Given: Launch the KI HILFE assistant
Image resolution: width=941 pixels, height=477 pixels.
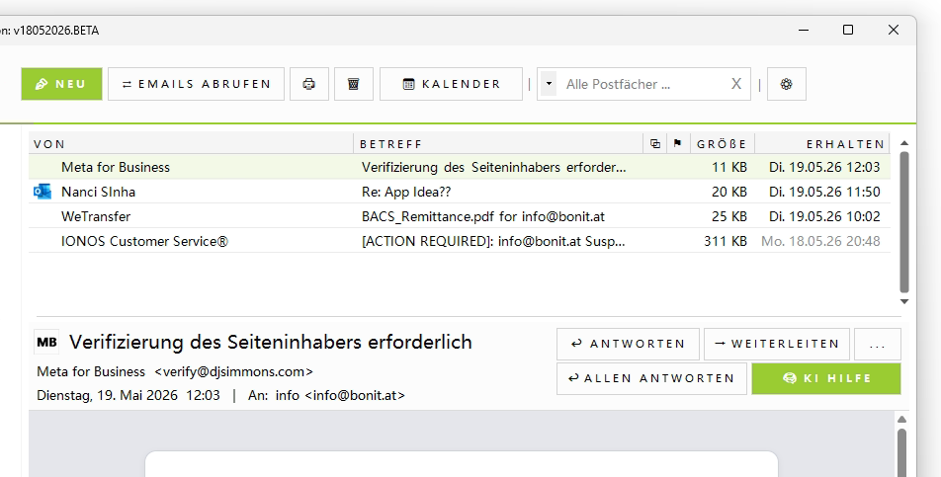Looking at the screenshot, I should 826,378.
